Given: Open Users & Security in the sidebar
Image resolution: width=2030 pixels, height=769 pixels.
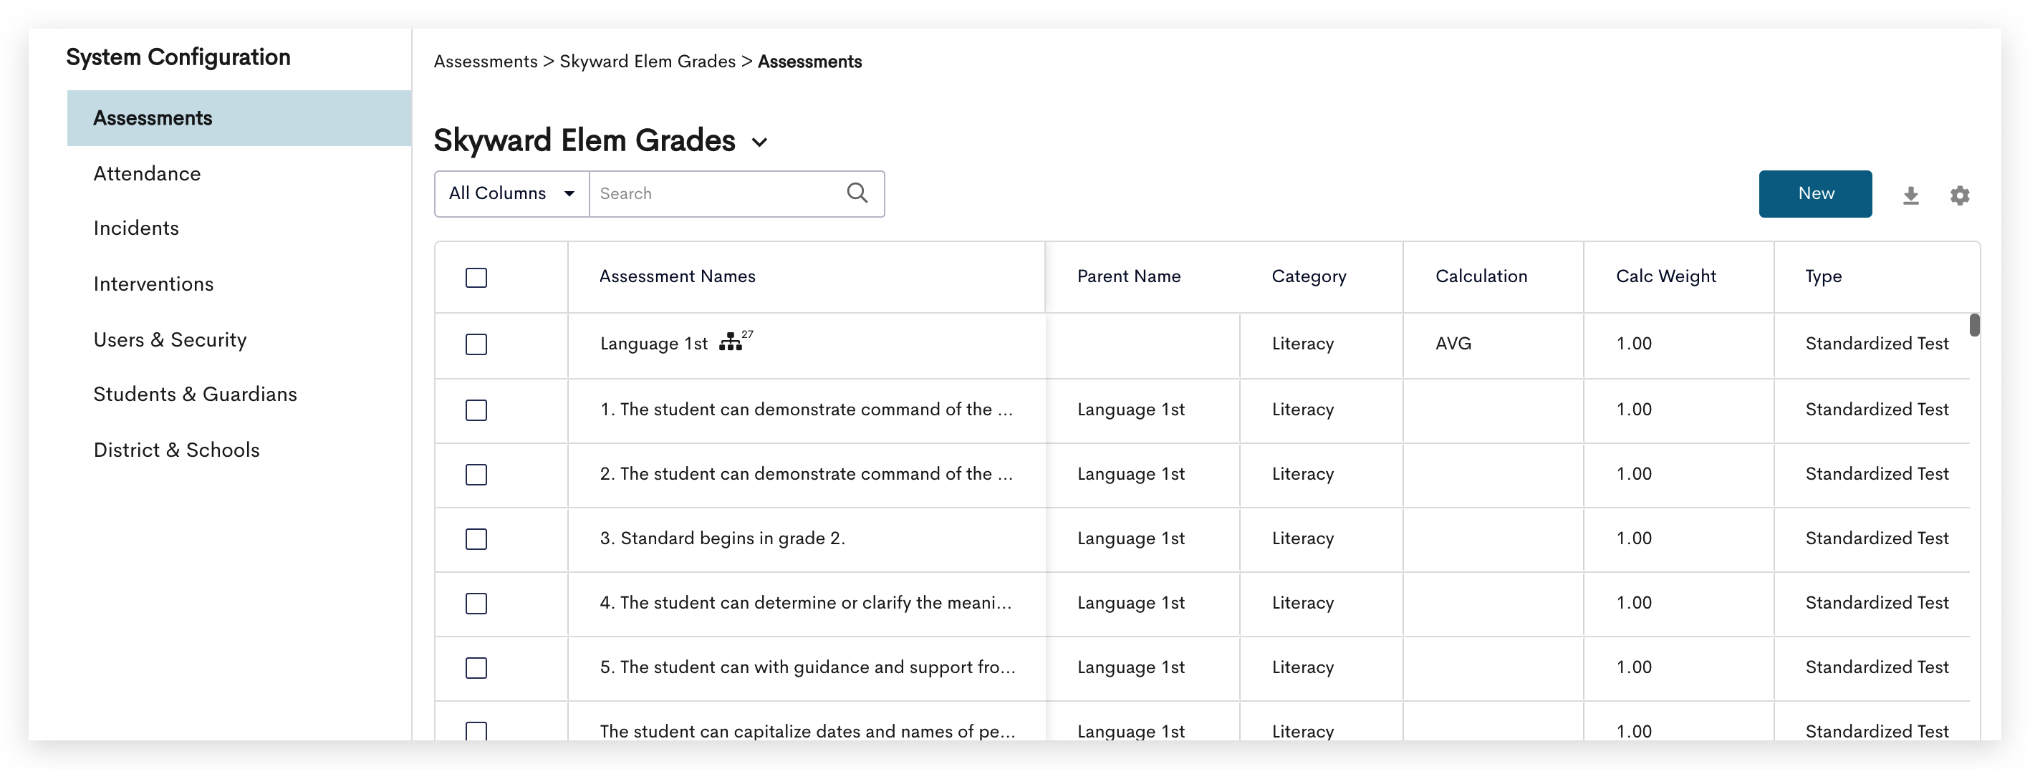Looking at the screenshot, I should point(170,339).
